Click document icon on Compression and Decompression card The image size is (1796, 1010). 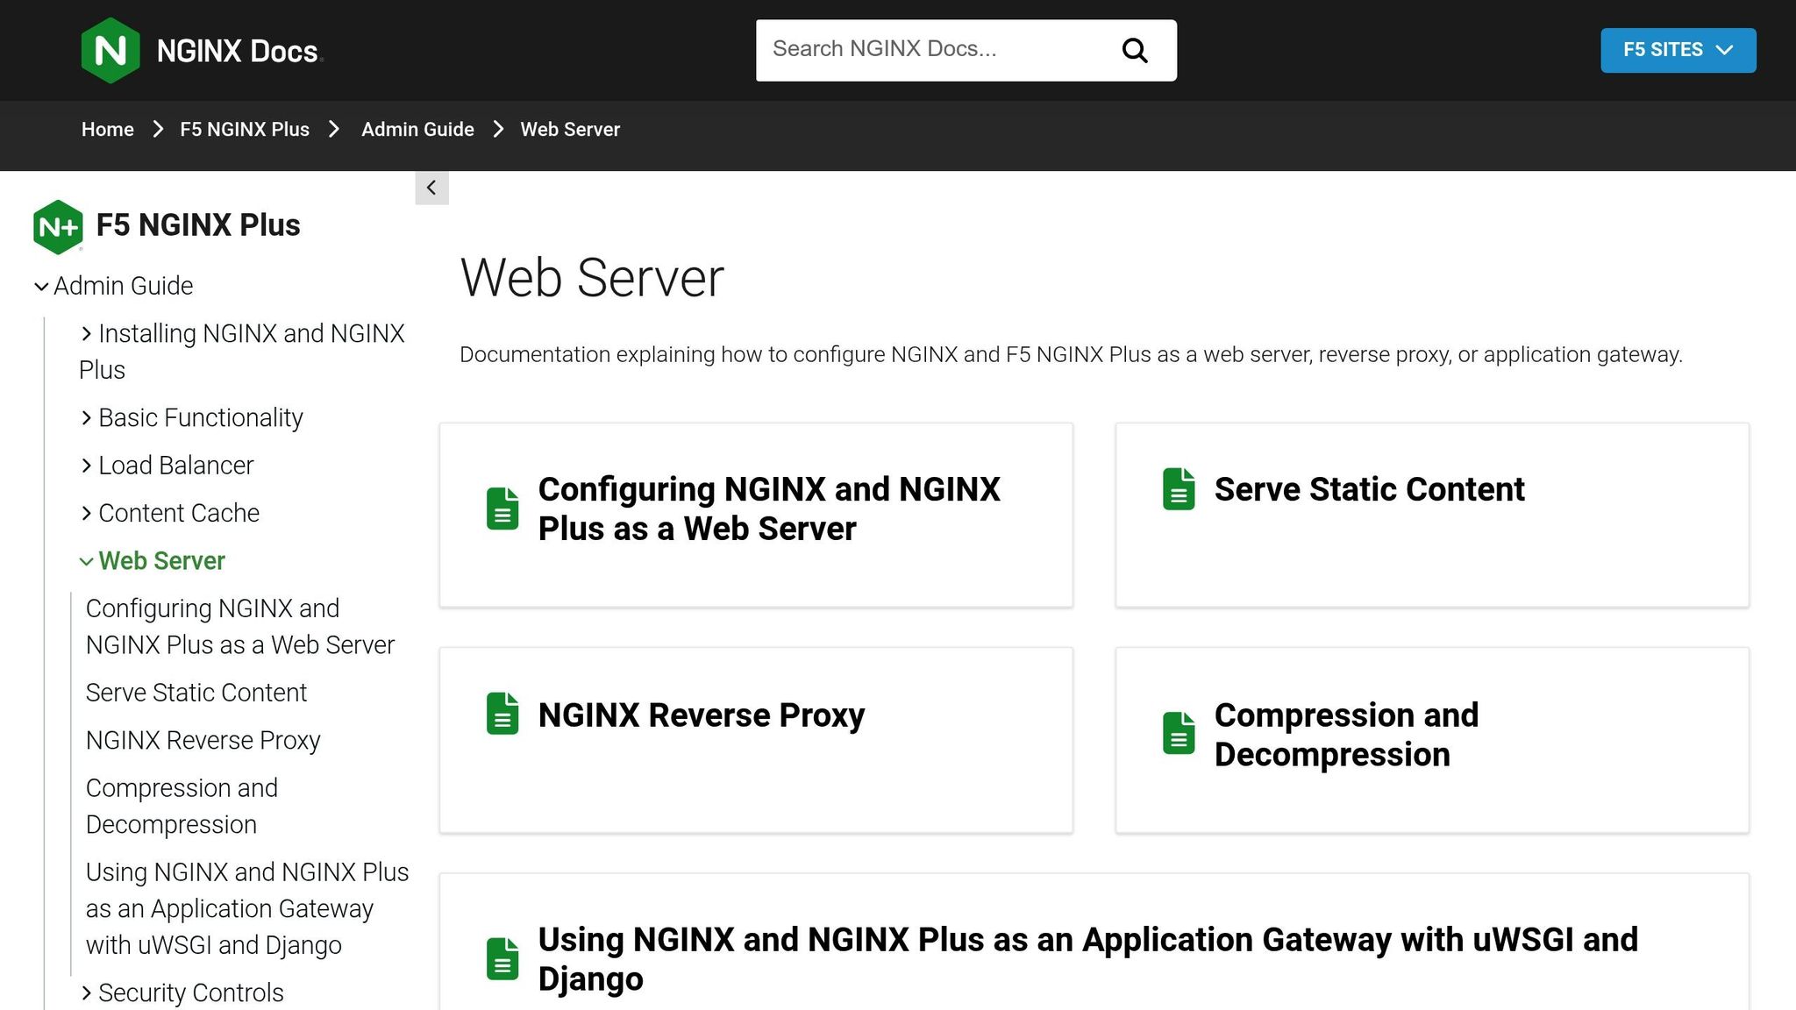click(x=1179, y=733)
